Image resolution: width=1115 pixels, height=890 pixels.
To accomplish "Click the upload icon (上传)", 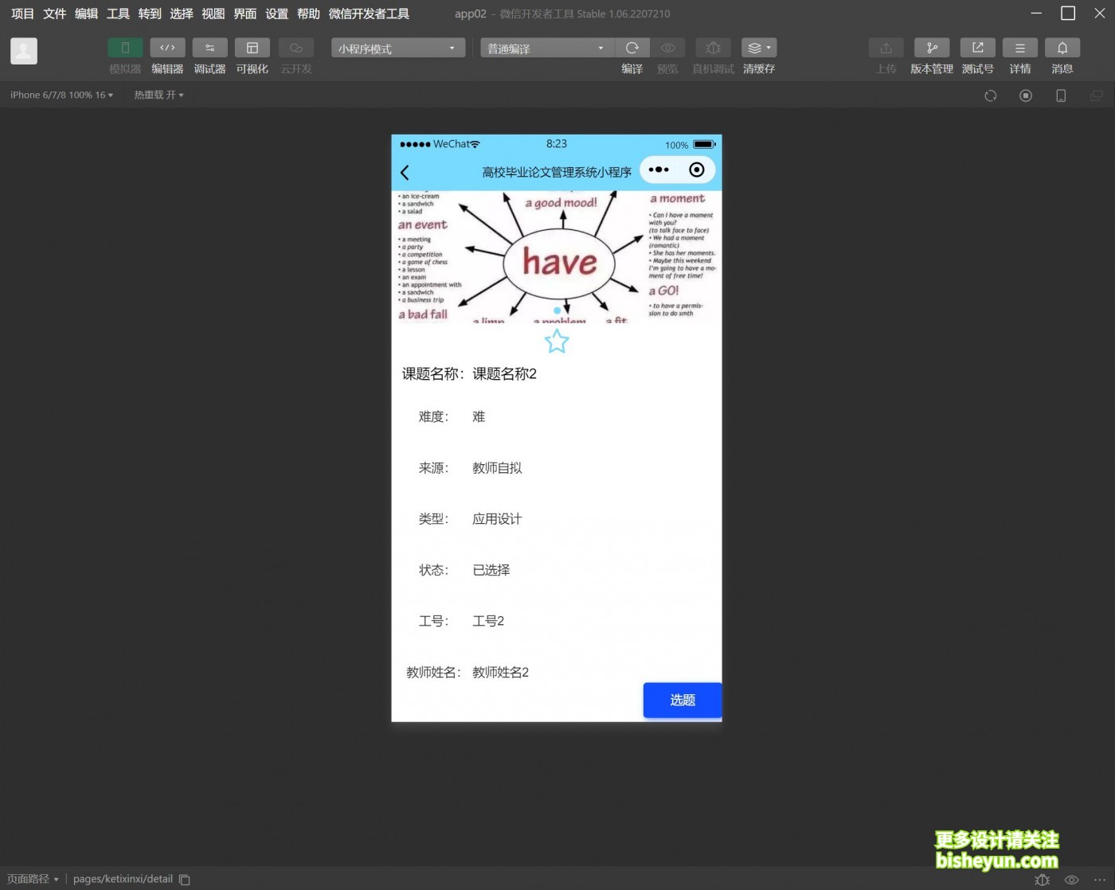I will pyautogui.click(x=886, y=48).
